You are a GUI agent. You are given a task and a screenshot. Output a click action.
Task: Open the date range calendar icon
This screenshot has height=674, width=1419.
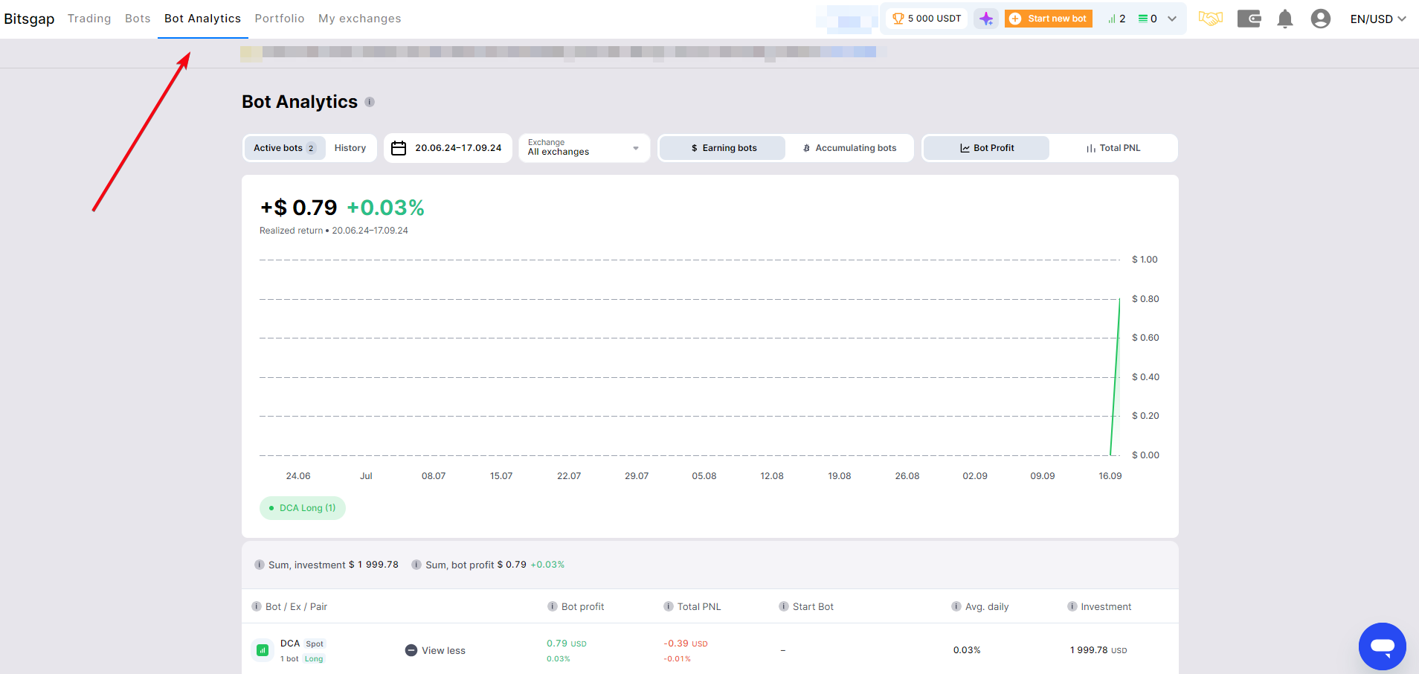[399, 148]
